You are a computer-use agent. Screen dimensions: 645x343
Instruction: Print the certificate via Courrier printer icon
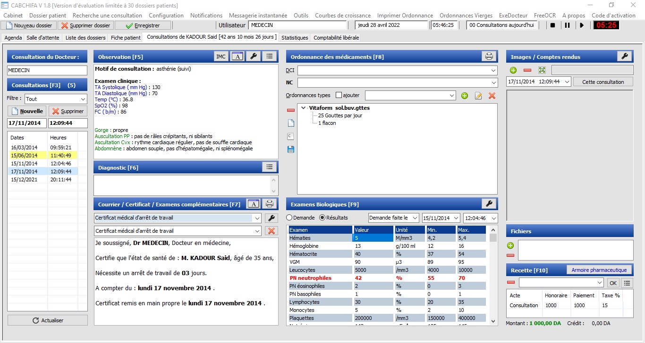[x=270, y=204]
